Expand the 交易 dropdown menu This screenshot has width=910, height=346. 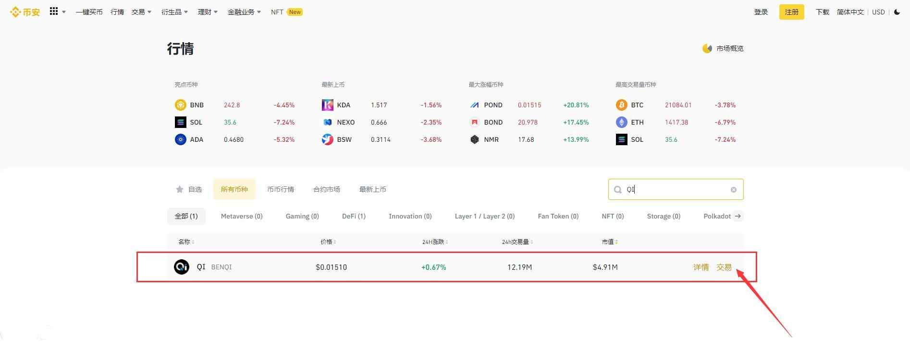(142, 12)
